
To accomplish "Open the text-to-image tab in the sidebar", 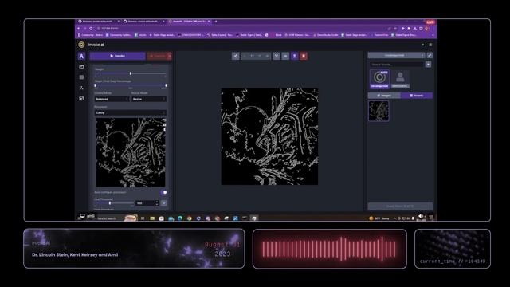I will [x=81, y=56].
